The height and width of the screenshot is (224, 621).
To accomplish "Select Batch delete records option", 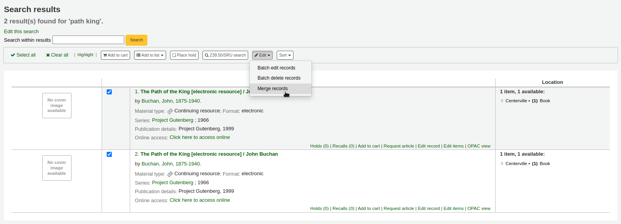I will pos(279,78).
